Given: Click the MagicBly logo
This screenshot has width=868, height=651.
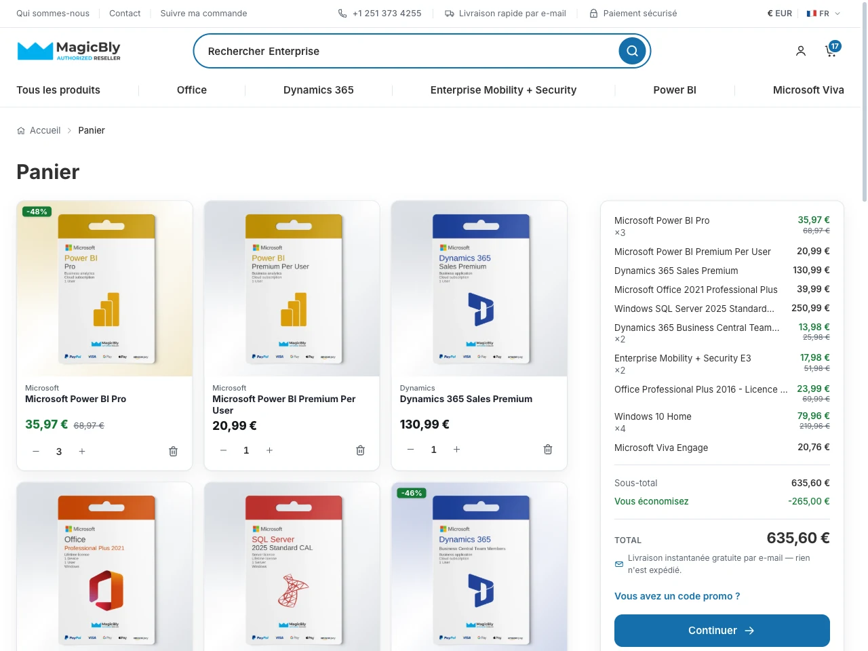Looking at the screenshot, I should [x=68, y=51].
